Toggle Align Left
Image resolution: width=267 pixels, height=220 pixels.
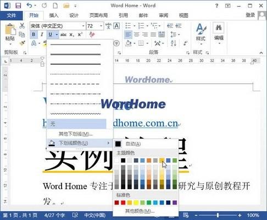click(128, 34)
